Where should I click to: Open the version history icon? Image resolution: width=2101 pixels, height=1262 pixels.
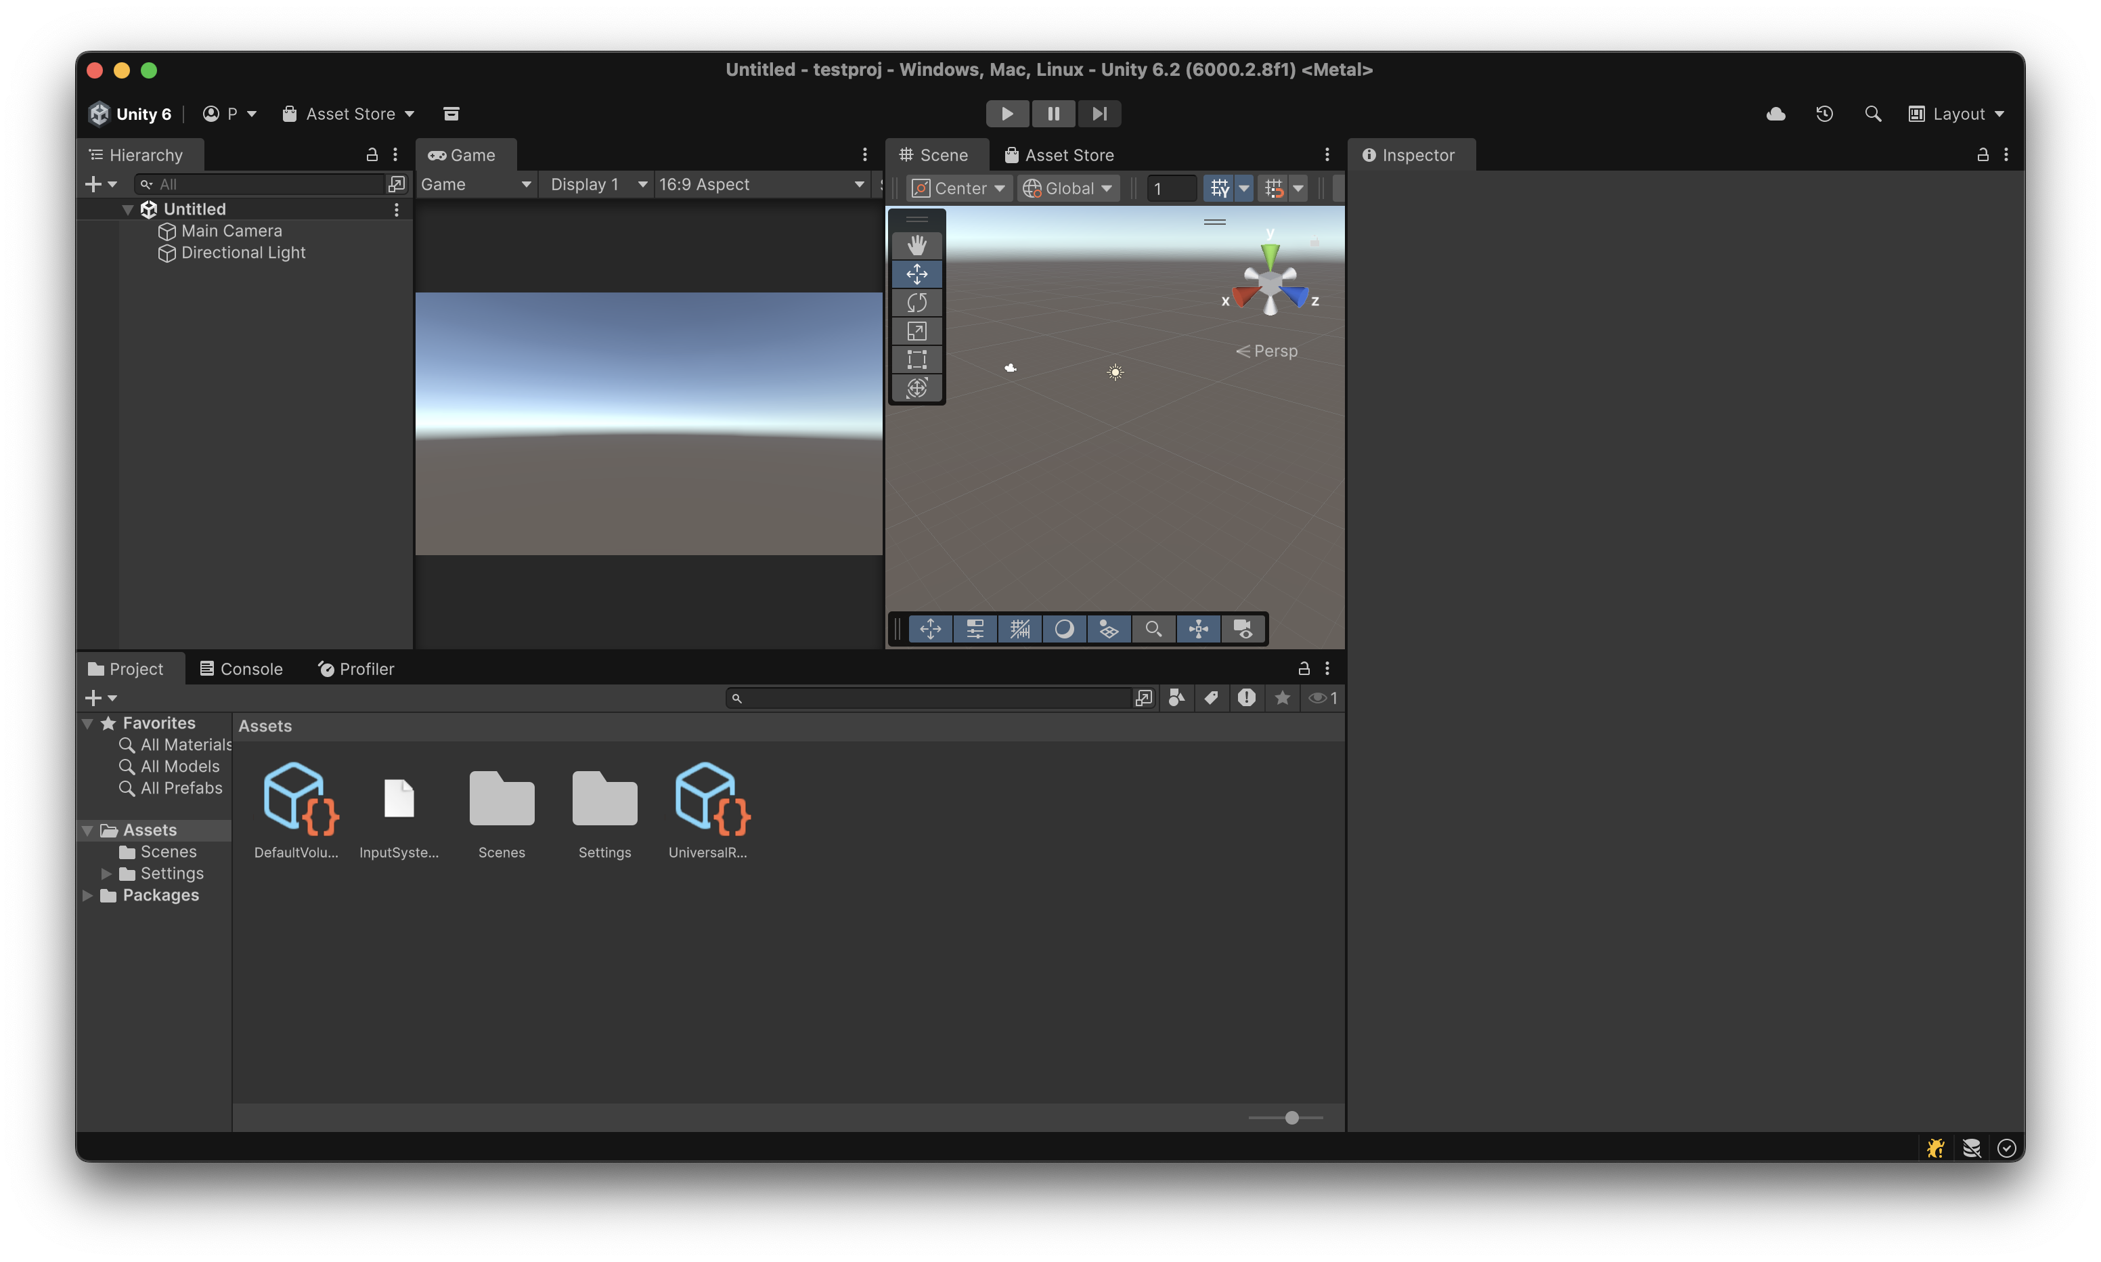[1824, 114]
